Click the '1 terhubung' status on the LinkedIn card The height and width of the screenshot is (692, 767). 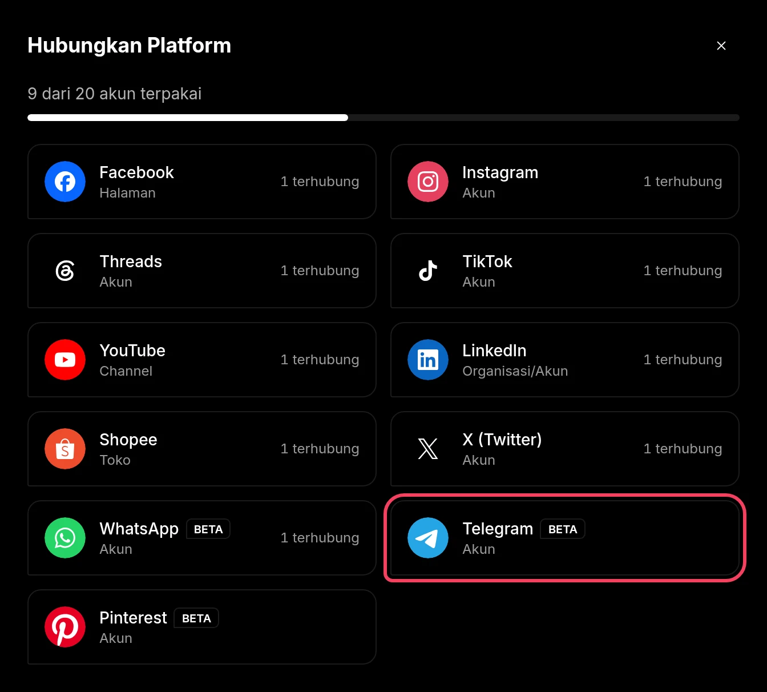683,360
